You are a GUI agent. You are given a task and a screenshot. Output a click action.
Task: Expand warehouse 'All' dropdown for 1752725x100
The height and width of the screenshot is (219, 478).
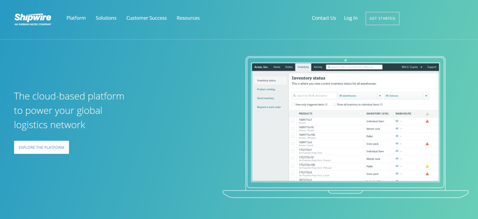[x=399, y=166]
